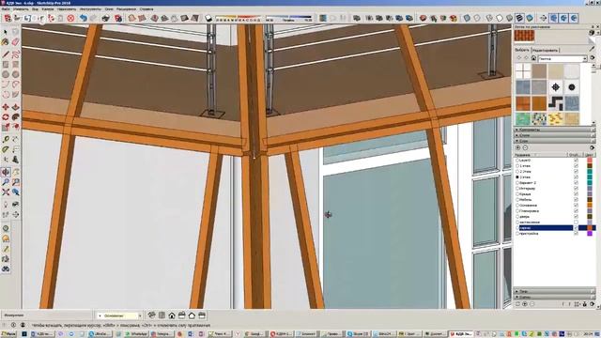Open the Основание dropdown in bottom toolbar

click(x=140, y=315)
